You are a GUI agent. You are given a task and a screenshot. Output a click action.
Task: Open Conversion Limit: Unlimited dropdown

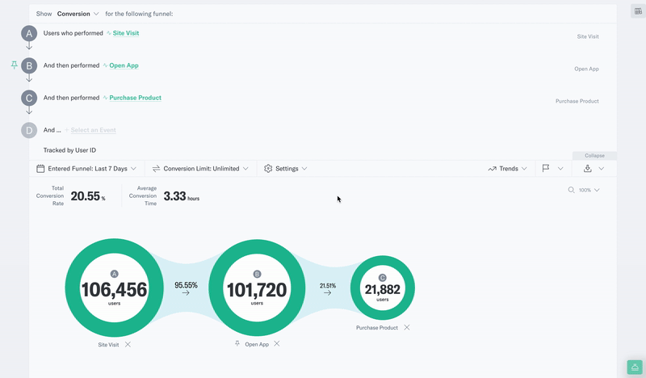tap(200, 169)
